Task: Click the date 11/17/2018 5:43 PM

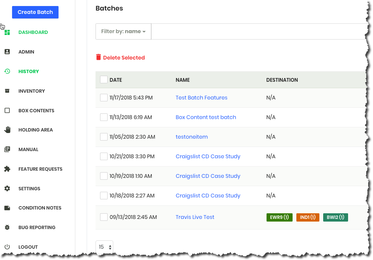Action: click(x=131, y=98)
